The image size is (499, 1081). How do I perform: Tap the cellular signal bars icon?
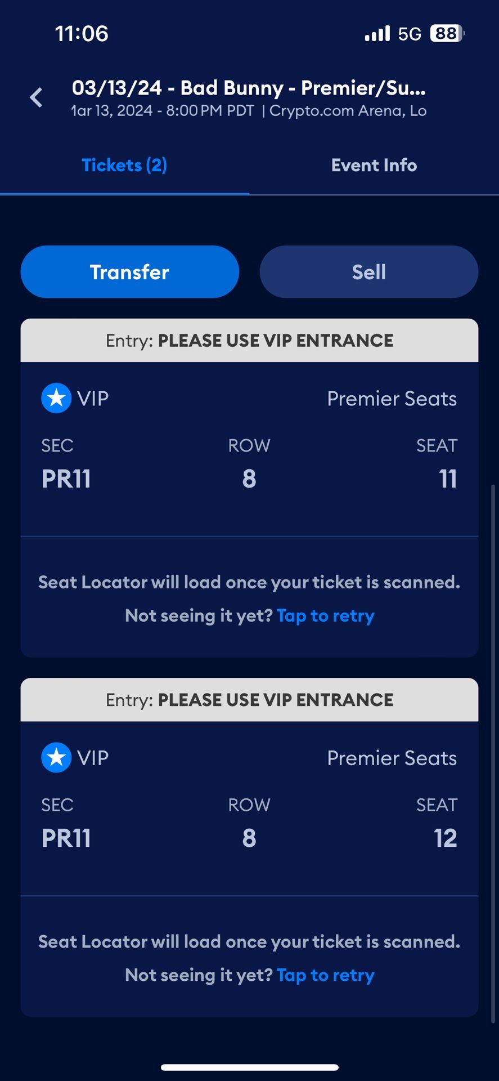pyautogui.click(x=377, y=34)
